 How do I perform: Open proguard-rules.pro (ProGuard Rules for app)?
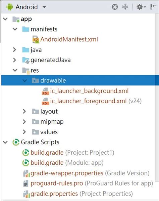tap(92, 184)
